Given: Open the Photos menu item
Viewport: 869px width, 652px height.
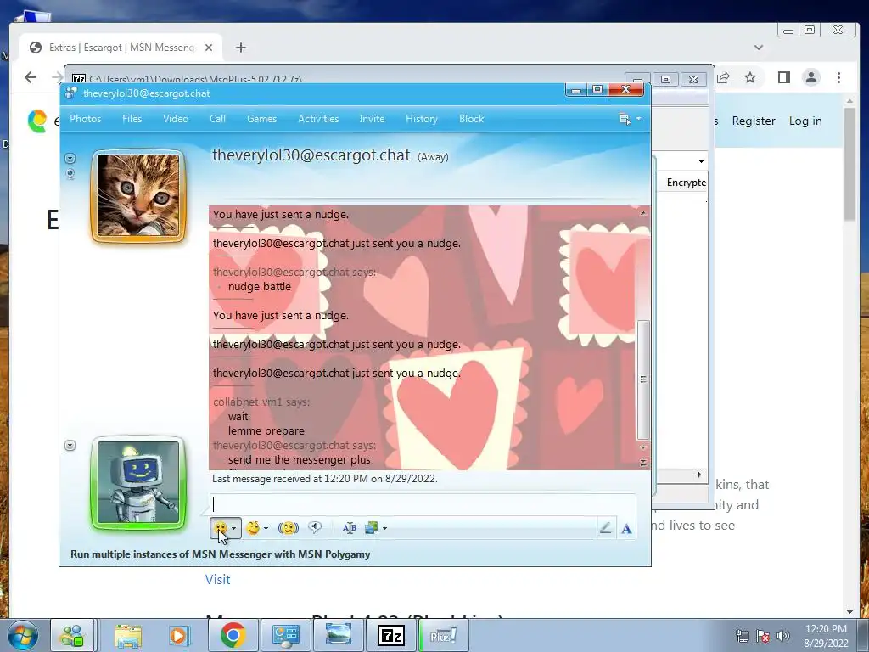Looking at the screenshot, I should [x=86, y=119].
